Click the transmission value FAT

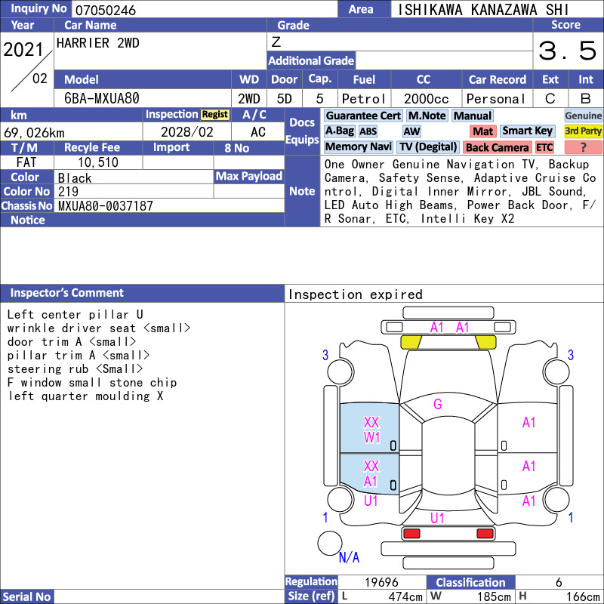point(26,162)
